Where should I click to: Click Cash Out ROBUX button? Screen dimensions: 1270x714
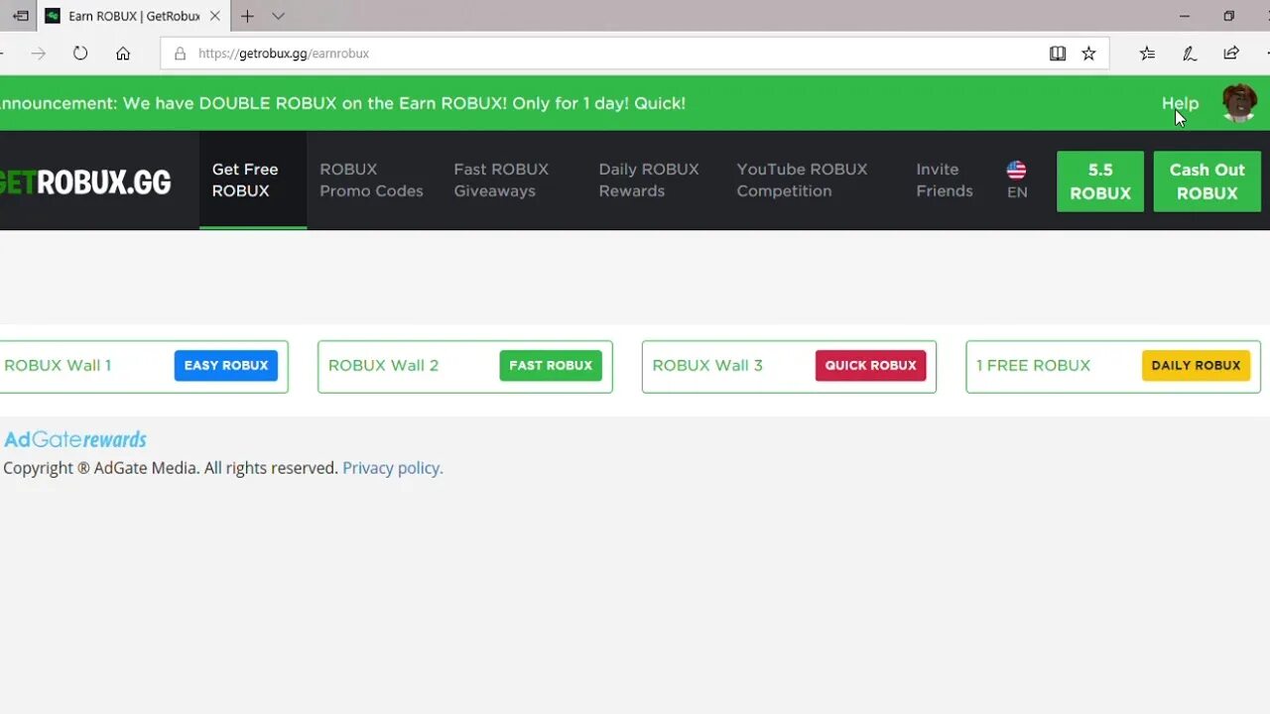pyautogui.click(x=1207, y=181)
